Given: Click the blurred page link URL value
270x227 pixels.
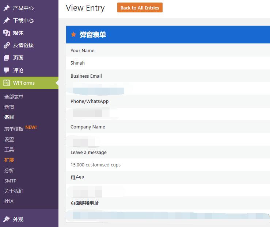Looking at the screenshot, I should click(171, 215).
